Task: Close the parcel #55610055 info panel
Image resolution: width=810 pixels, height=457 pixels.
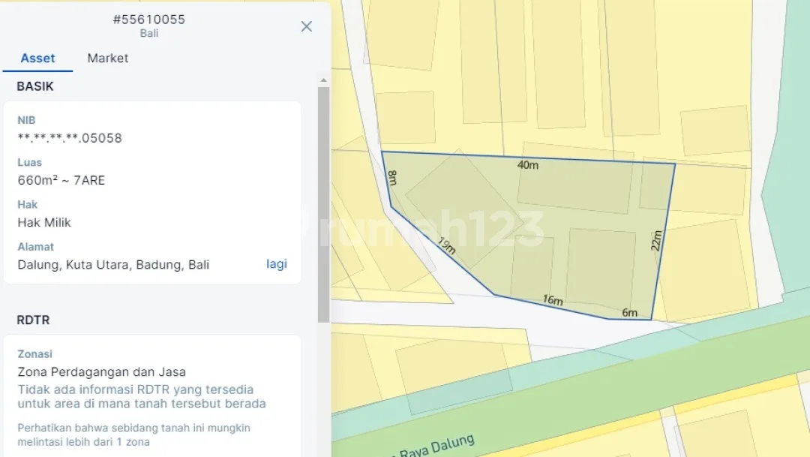Action: click(x=306, y=26)
